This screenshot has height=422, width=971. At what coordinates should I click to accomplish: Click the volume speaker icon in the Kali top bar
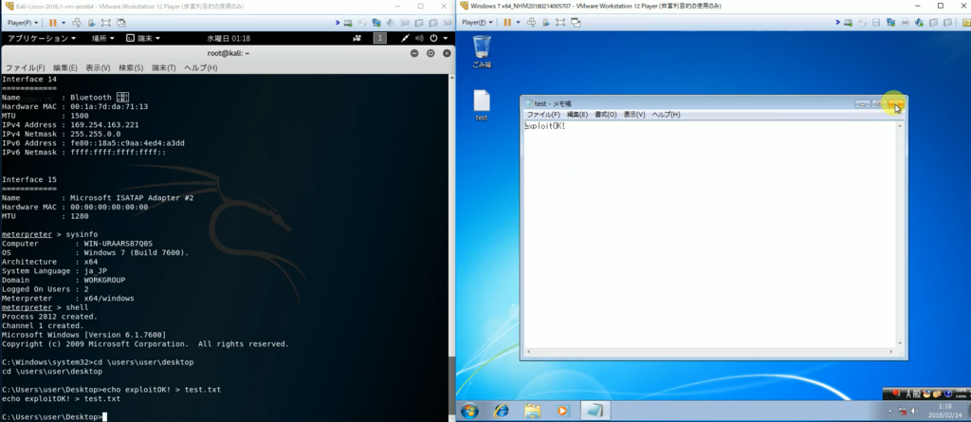[x=419, y=39]
